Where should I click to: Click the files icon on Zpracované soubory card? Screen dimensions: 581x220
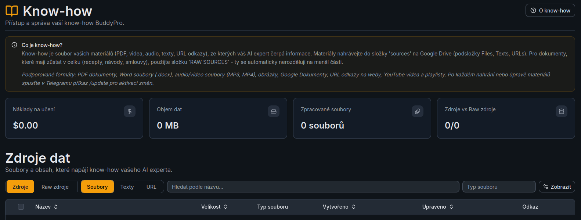point(418,111)
